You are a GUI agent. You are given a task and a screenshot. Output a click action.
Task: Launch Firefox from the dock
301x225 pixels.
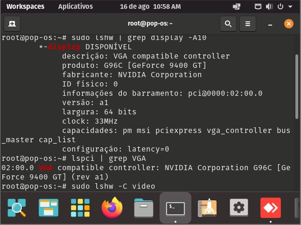pyautogui.click(x=112, y=208)
